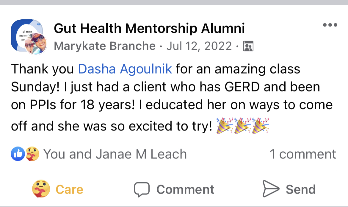Tap the small care reaction emoji in summary

(32, 154)
